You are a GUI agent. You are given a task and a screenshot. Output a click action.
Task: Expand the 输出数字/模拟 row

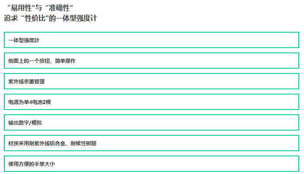(x=151, y=122)
